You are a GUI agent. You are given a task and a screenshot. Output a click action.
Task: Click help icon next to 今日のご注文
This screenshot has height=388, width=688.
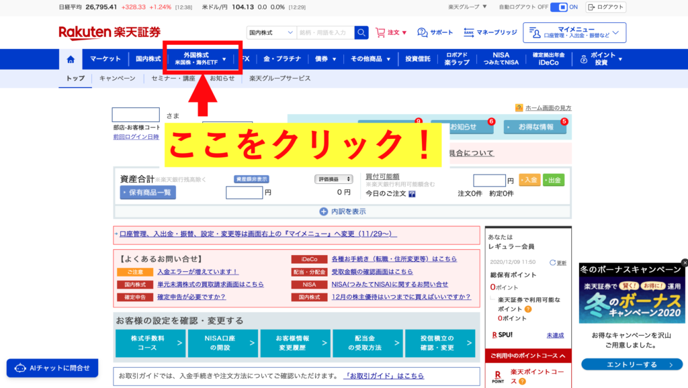[x=412, y=194]
